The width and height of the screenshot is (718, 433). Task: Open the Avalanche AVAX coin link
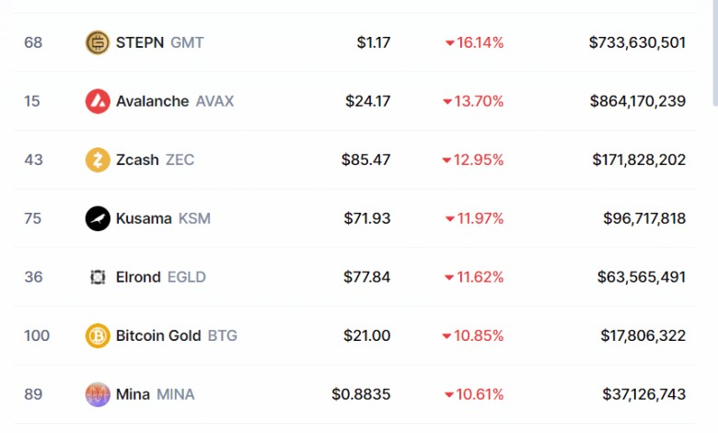tap(174, 101)
